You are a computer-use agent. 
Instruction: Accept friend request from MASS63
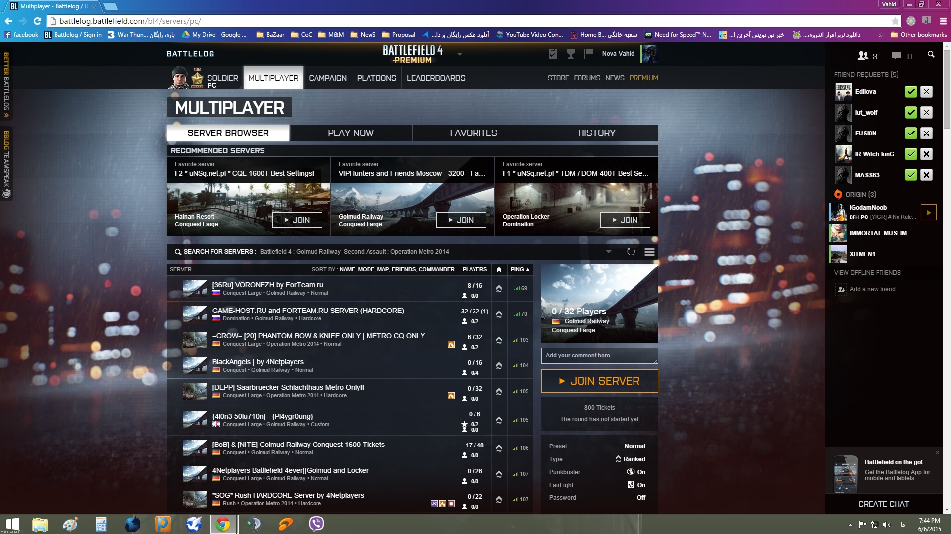click(x=910, y=175)
